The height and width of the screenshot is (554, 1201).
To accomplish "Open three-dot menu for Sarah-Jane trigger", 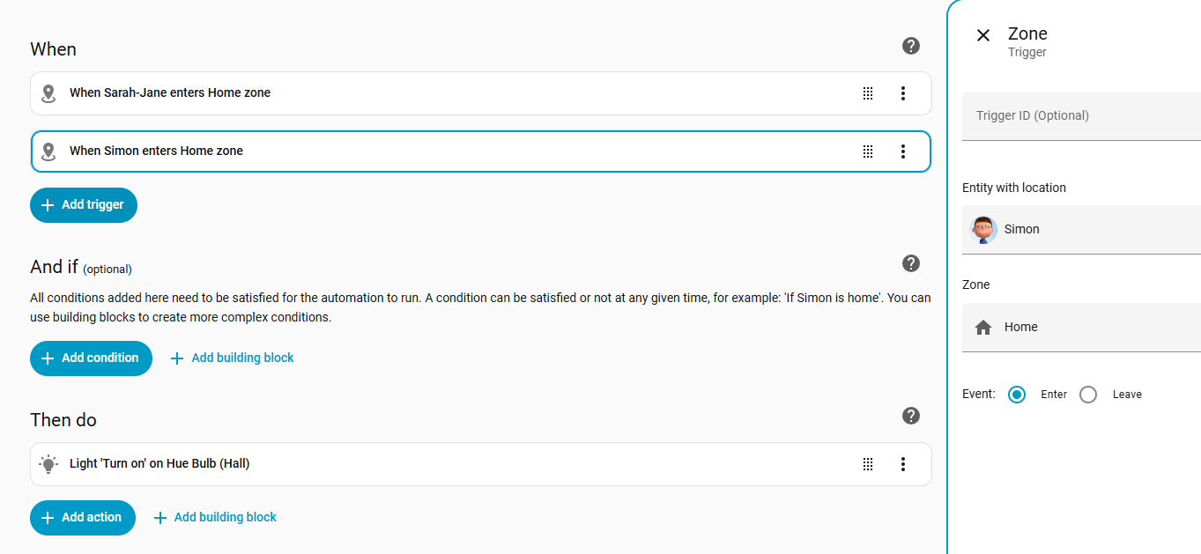I will pos(902,93).
